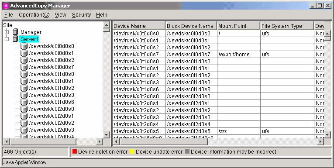334x168 pixels.
Task: Click the /zzz mount point cell
Action: tap(238, 131)
